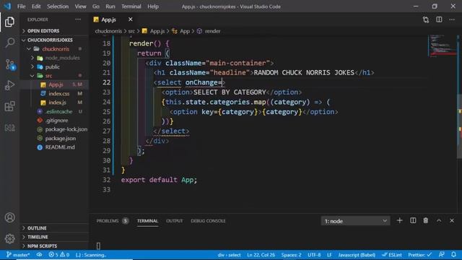Maximize the panel with chevron up icon
462x260 pixels.
[439, 220]
